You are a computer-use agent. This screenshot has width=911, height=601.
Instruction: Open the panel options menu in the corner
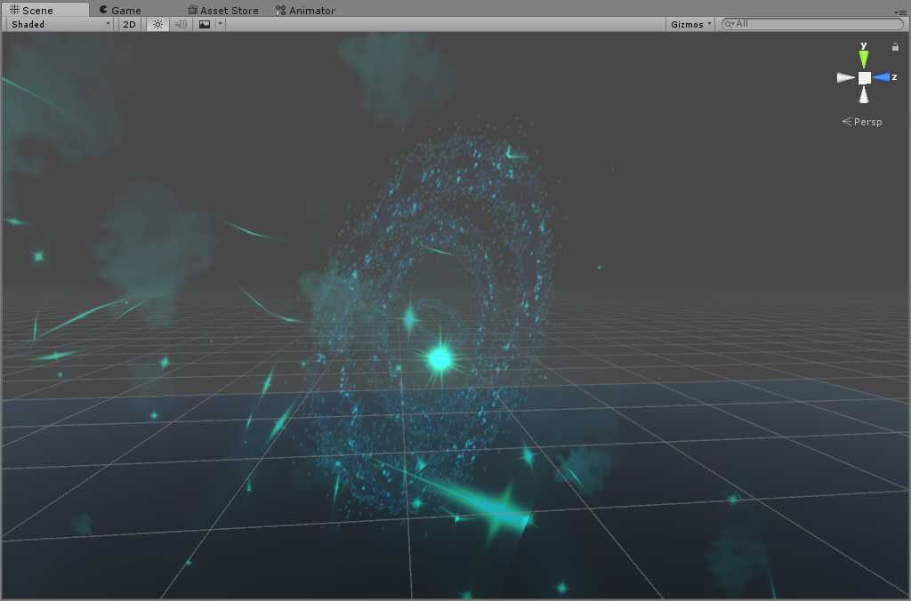pos(902,12)
